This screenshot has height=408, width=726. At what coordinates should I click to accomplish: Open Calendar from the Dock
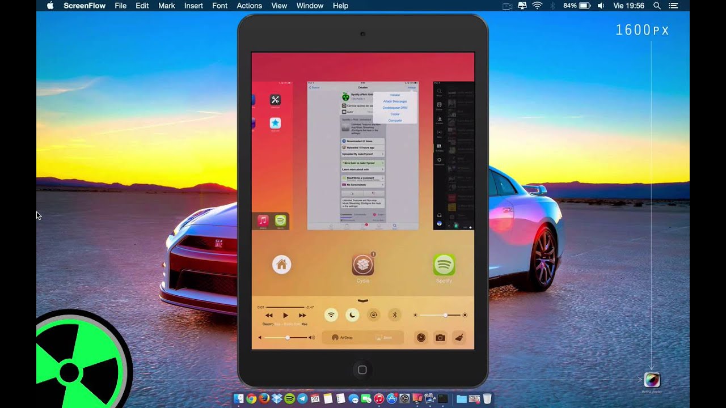coord(315,398)
